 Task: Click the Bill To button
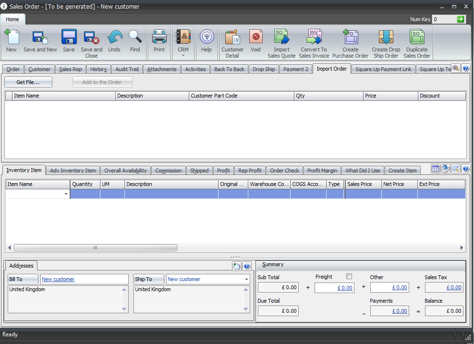(x=23, y=279)
